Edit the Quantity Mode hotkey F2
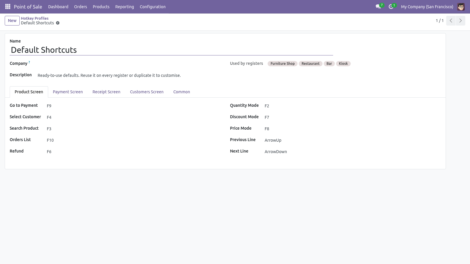The width and height of the screenshot is (470, 264). tap(352, 106)
